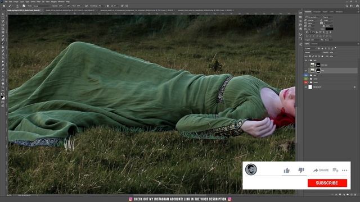Open the anti-aliasing method dropdown
Screen dimensions: 360x202
(328, 40)
